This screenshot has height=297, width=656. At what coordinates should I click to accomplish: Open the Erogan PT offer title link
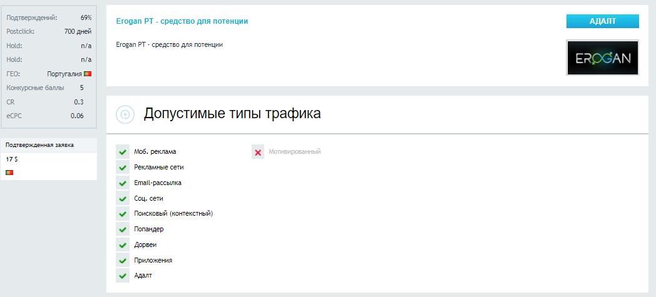[182, 21]
